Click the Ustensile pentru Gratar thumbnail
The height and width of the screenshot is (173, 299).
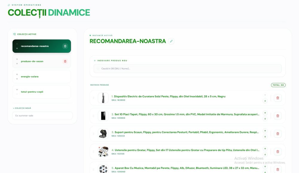103,152
